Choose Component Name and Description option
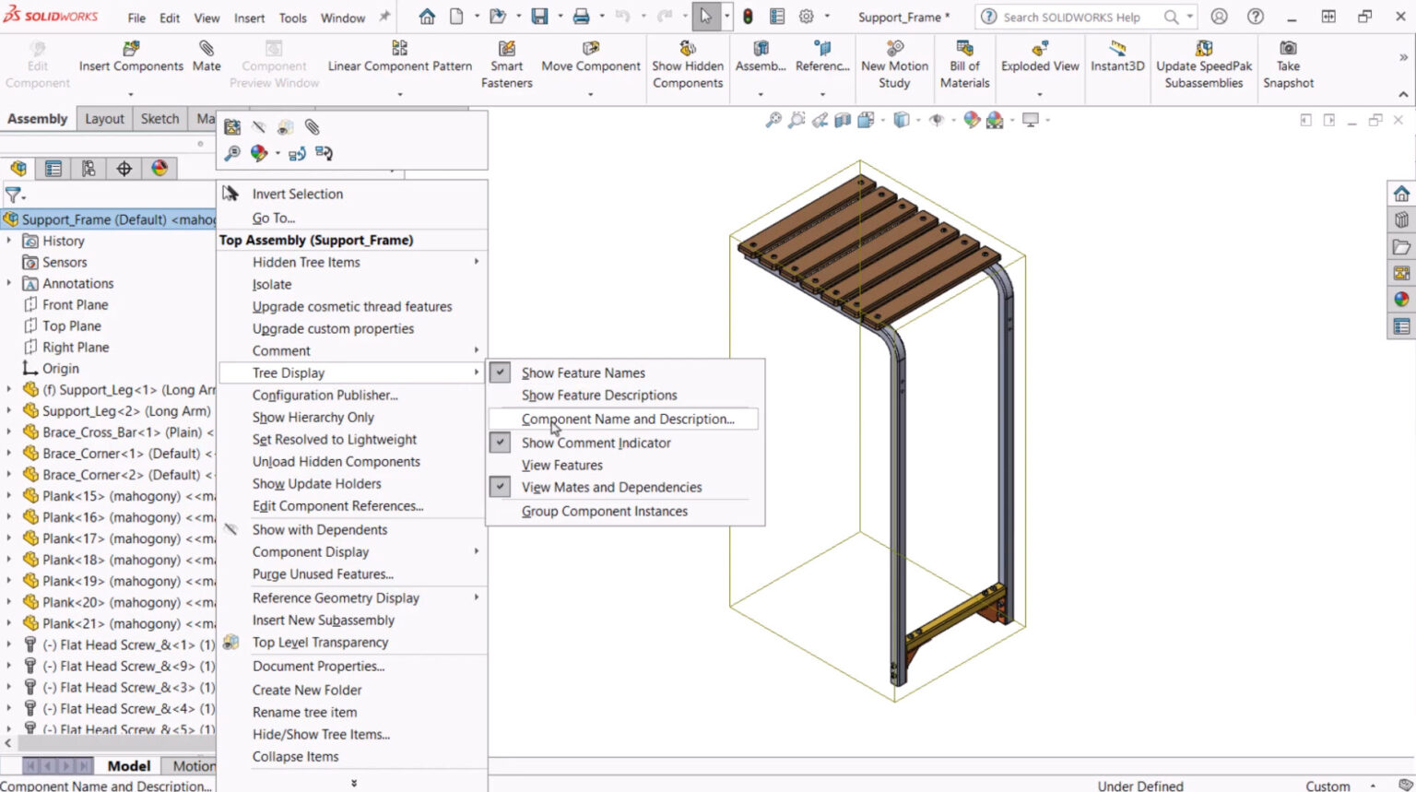This screenshot has height=792, width=1416. click(628, 419)
